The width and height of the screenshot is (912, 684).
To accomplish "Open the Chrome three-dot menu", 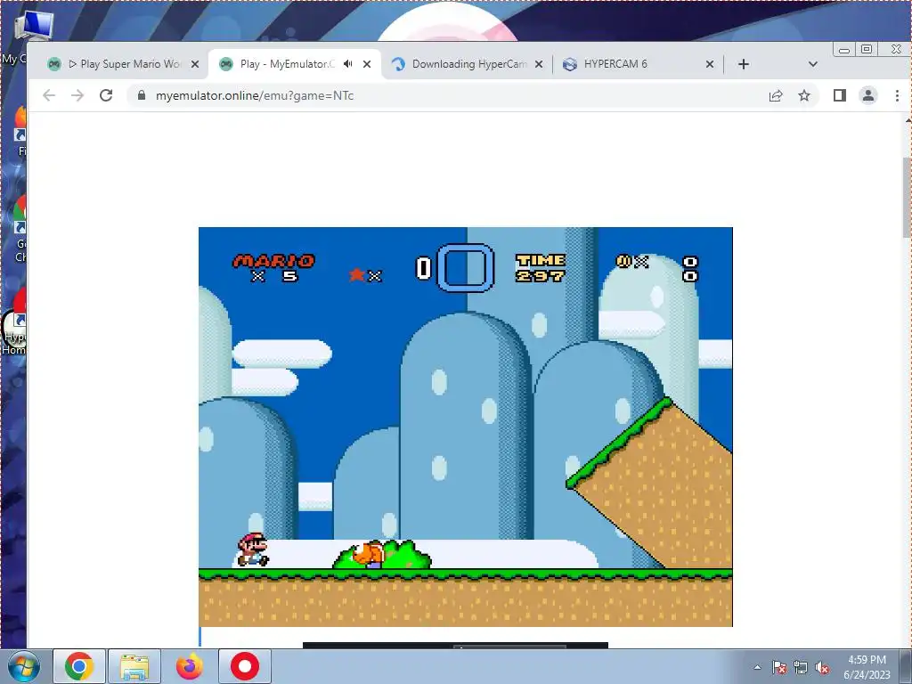I will [897, 95].
